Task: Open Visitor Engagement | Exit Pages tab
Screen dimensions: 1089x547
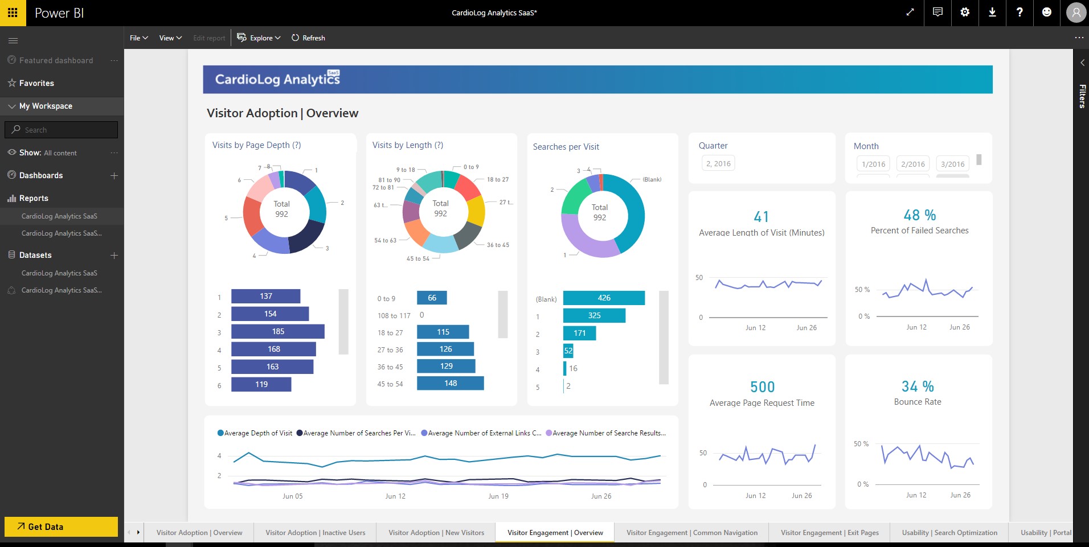Action: [x=830, y=533]
